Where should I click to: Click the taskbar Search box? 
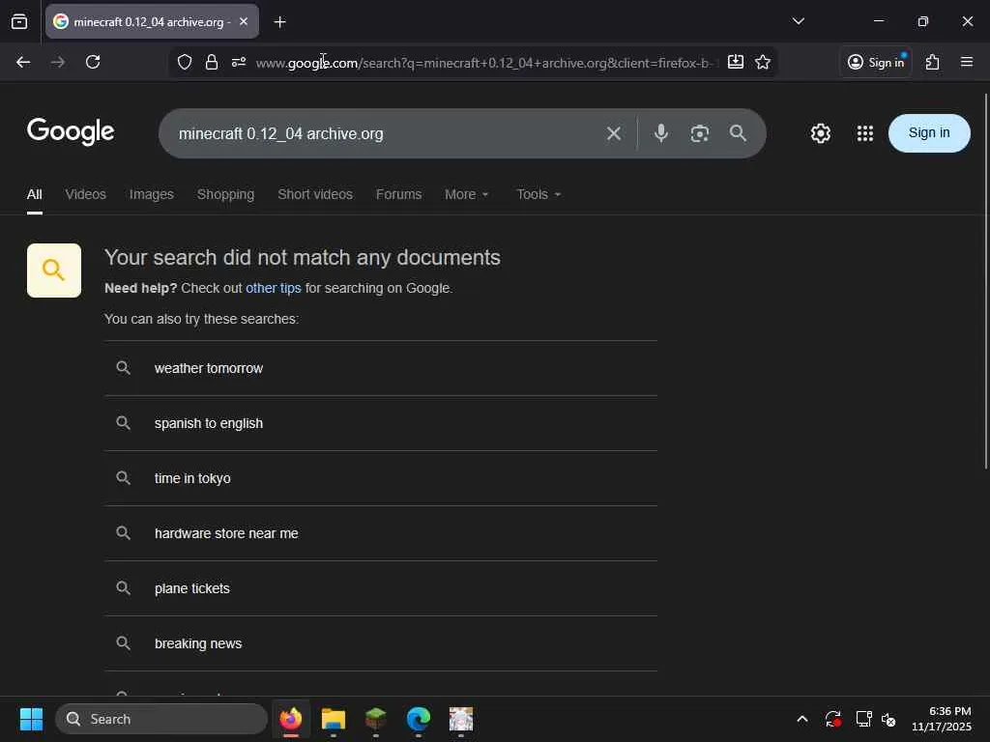(161, 719)
